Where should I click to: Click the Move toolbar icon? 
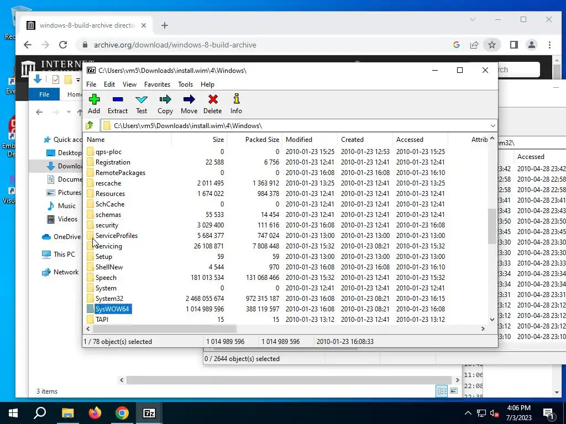189,104
